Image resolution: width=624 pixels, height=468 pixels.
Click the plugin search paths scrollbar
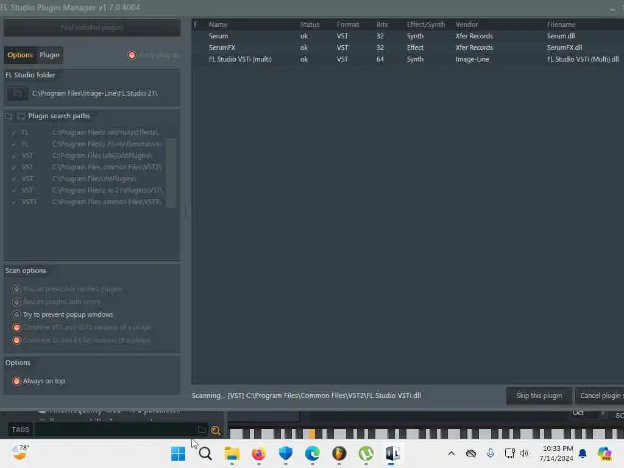click(x=171, y=172)
